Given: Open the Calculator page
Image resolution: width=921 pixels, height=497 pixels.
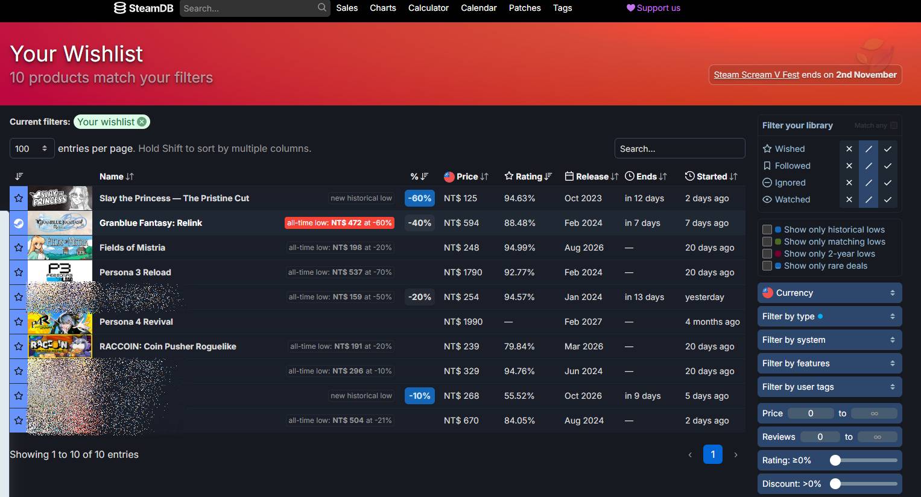Looking at the screenshot, I should pos(428,8).
